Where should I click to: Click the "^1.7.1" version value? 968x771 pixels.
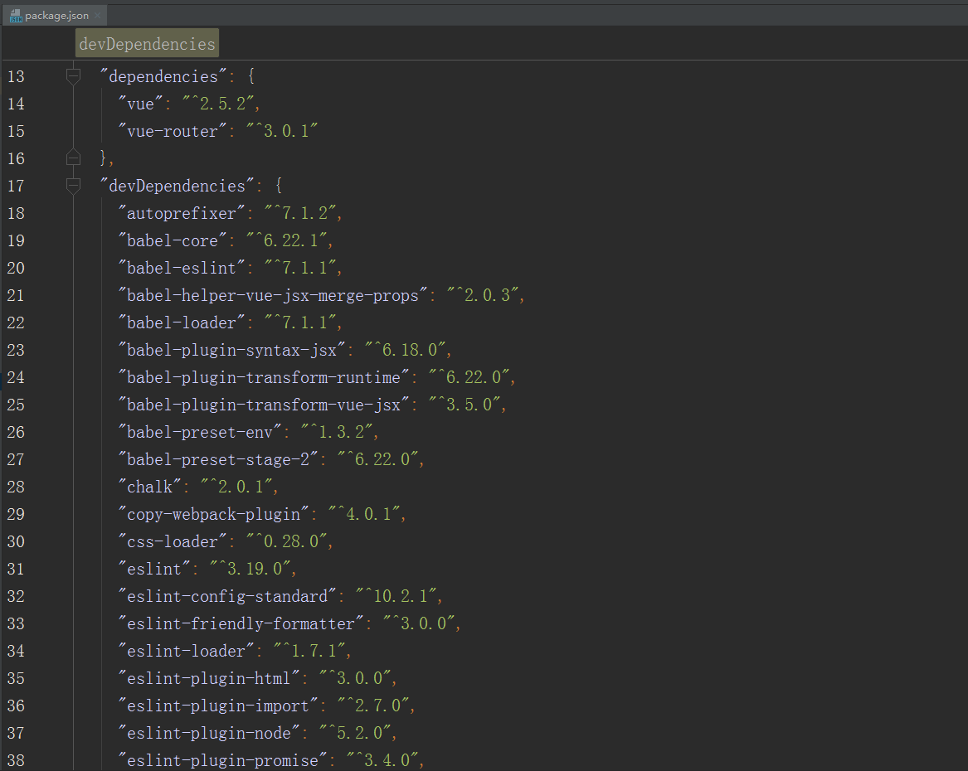pyautogui.click(x=310, y=651)
